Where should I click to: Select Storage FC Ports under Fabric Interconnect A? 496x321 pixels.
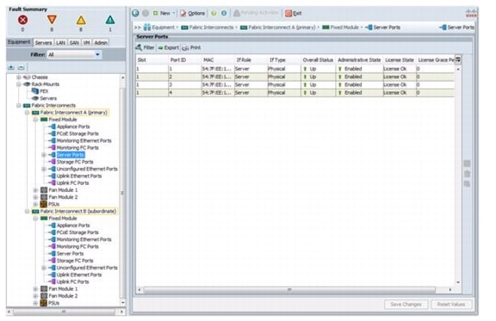71,162
